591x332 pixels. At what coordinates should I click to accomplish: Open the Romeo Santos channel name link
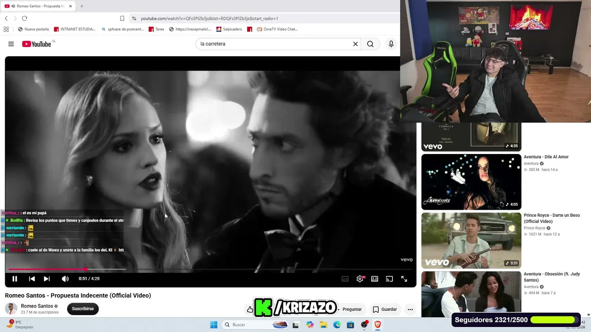pos(37,306)
